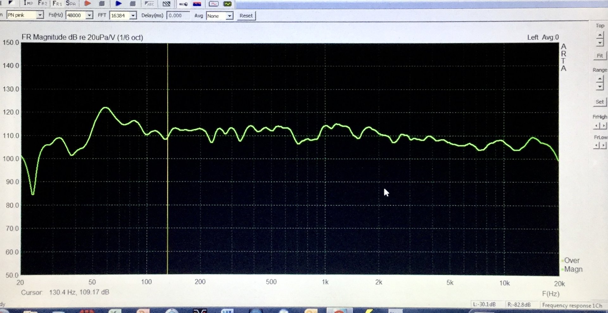Click the Range up arrow

[600, 78]
